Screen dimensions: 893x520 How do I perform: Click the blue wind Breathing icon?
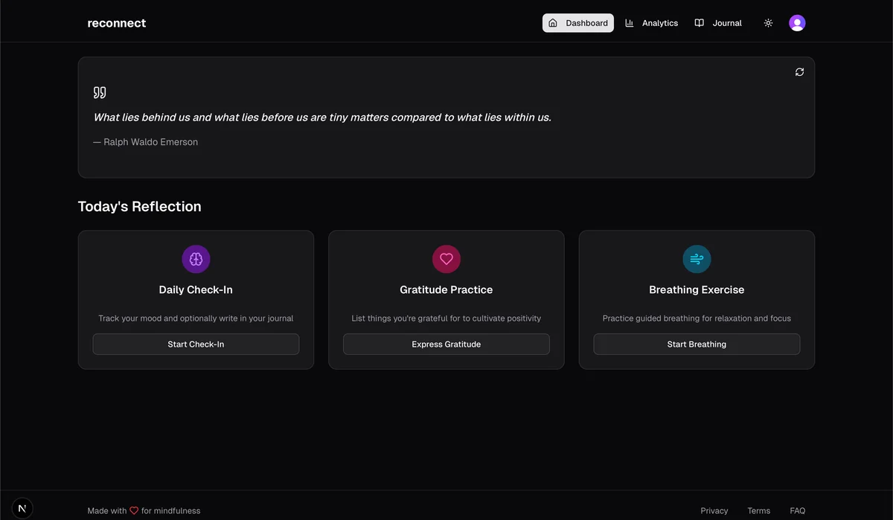[x=697, y=259]
